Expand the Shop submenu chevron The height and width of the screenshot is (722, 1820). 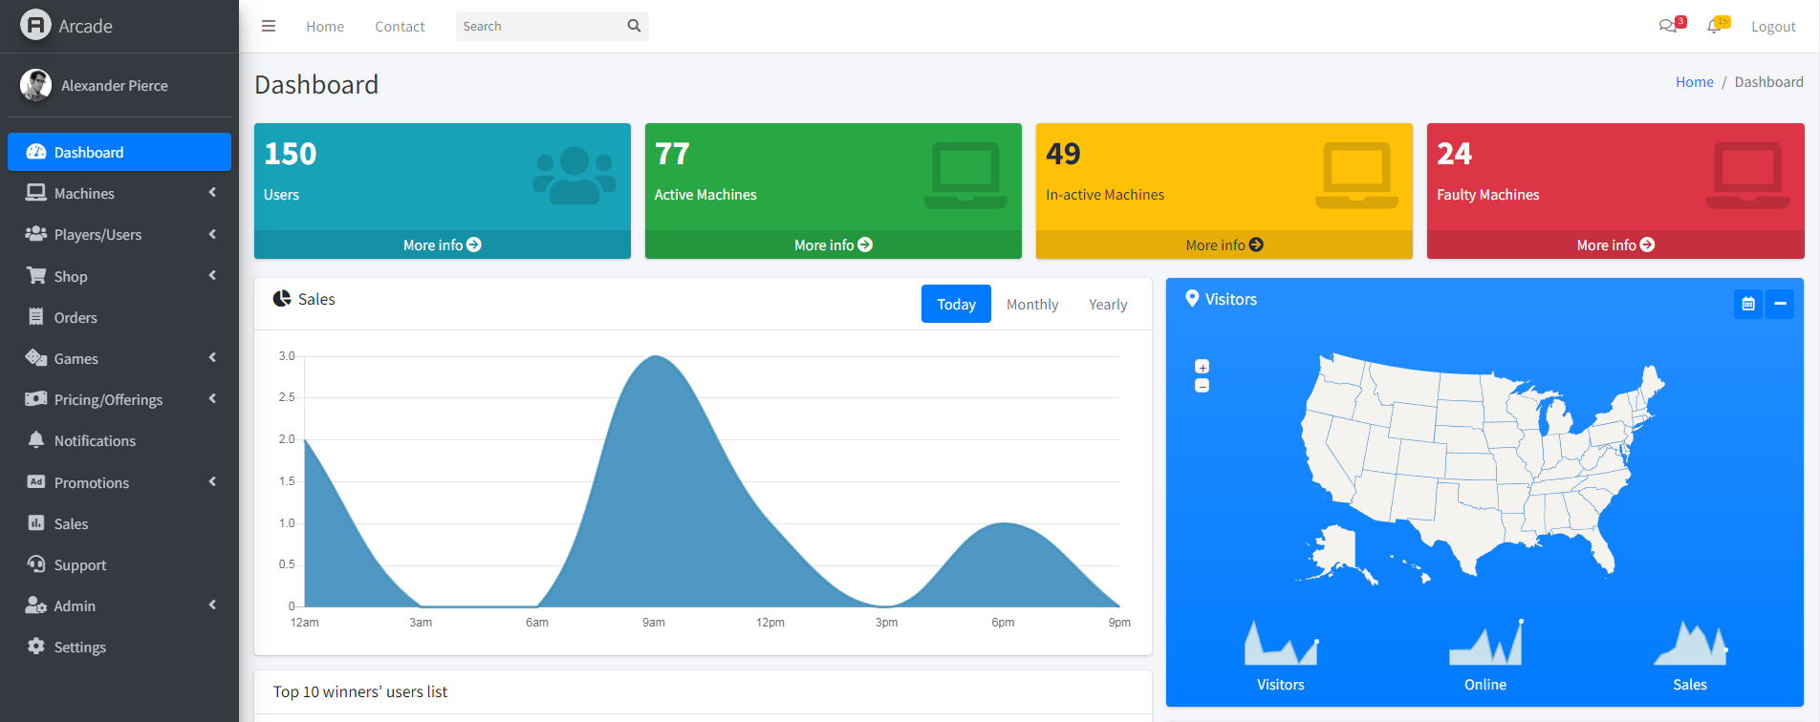point(212,276)
